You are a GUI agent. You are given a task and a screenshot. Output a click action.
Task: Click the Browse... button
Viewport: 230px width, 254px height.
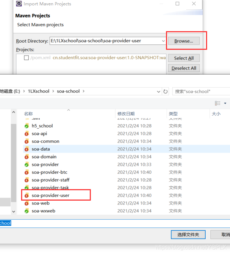[184, 41]
